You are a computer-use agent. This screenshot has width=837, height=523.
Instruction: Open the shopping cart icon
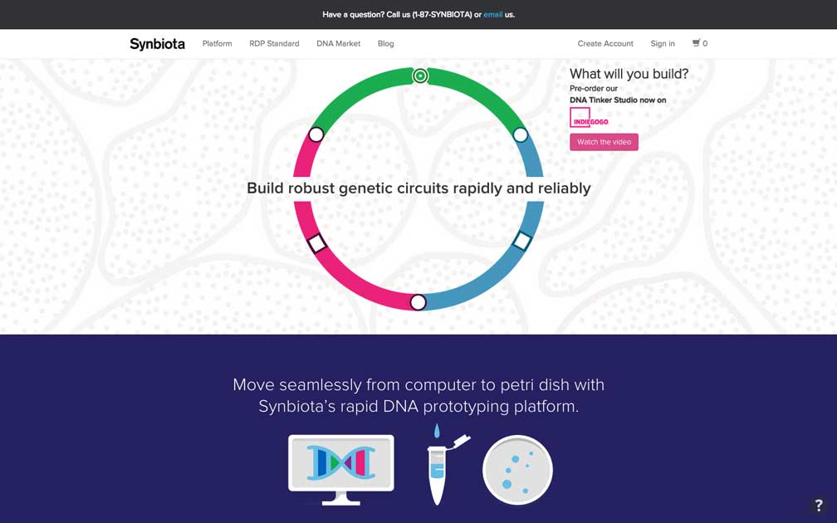pos(696,43)
